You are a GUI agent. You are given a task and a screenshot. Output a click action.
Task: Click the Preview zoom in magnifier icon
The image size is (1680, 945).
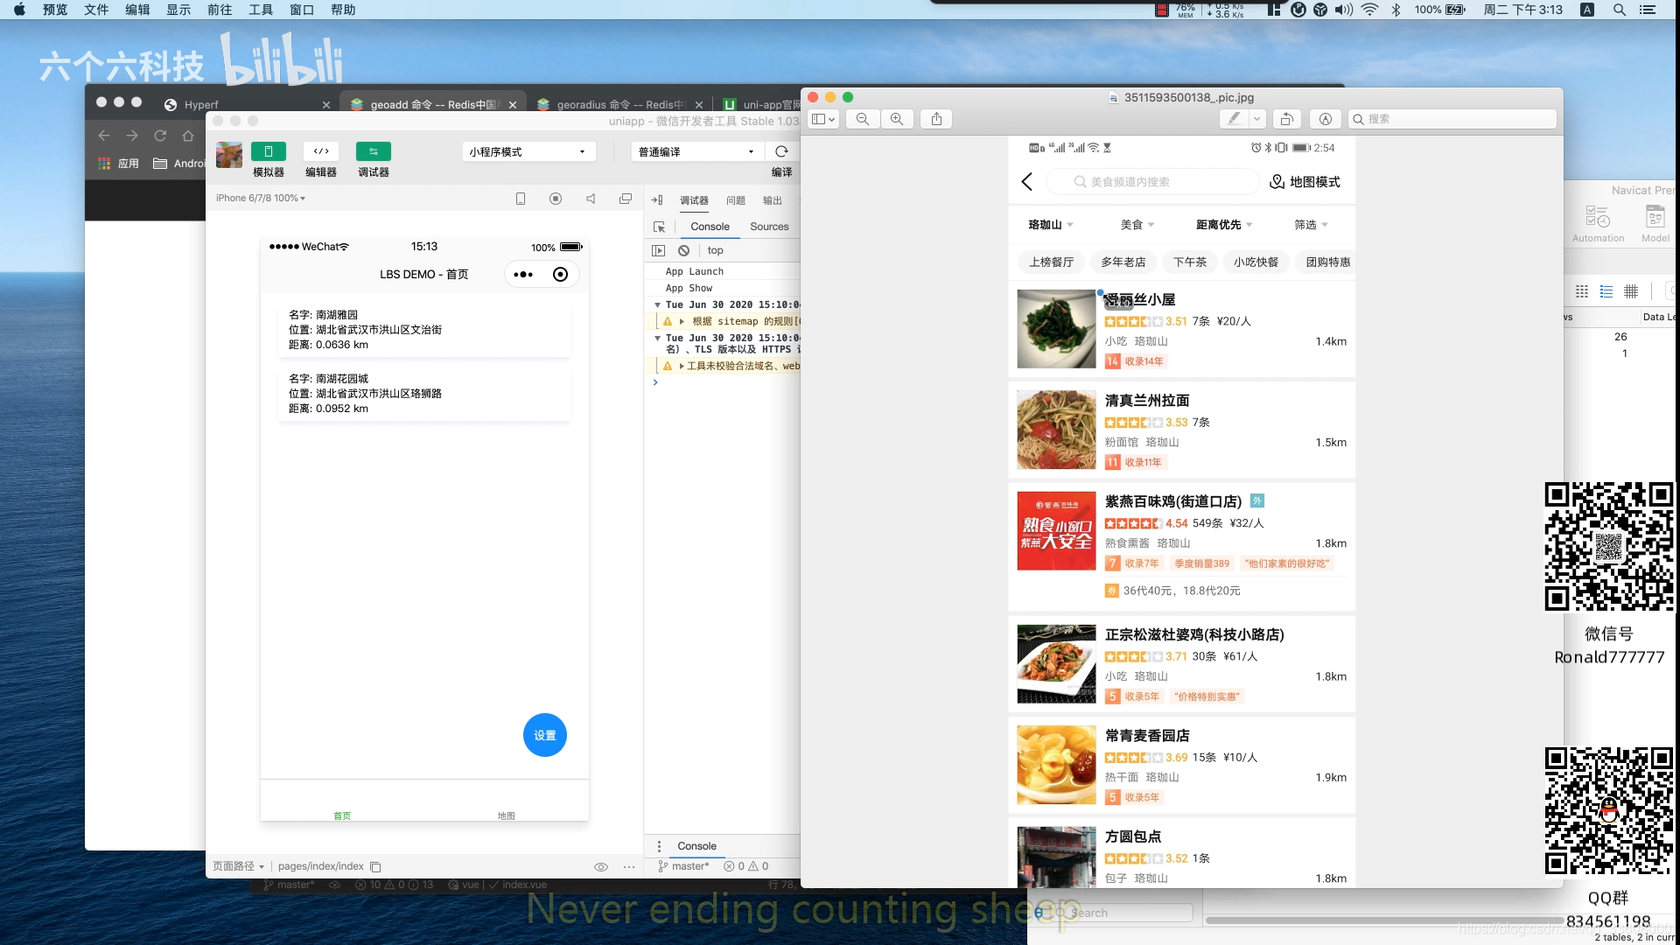coord(896,119)
